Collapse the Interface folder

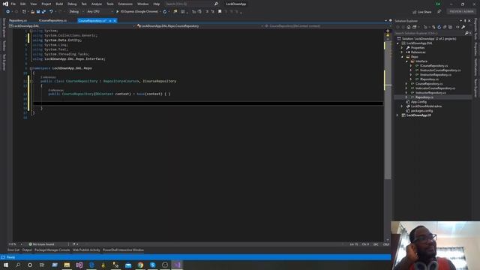[406, 61]
